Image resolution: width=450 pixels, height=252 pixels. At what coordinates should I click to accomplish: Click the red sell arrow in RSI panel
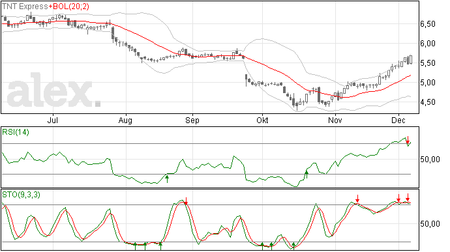(407, 140)
